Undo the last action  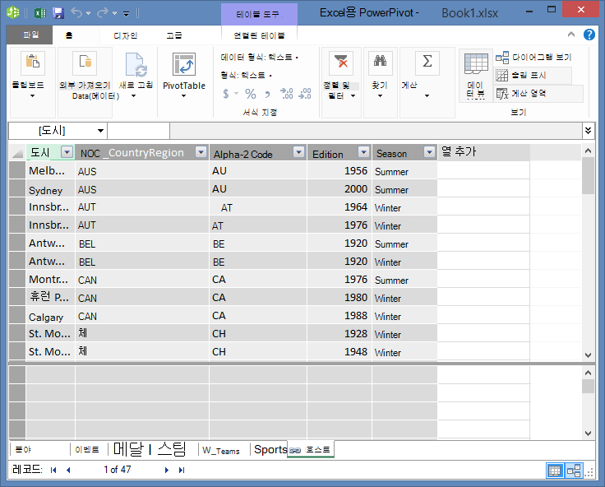(x=76, y=13)
